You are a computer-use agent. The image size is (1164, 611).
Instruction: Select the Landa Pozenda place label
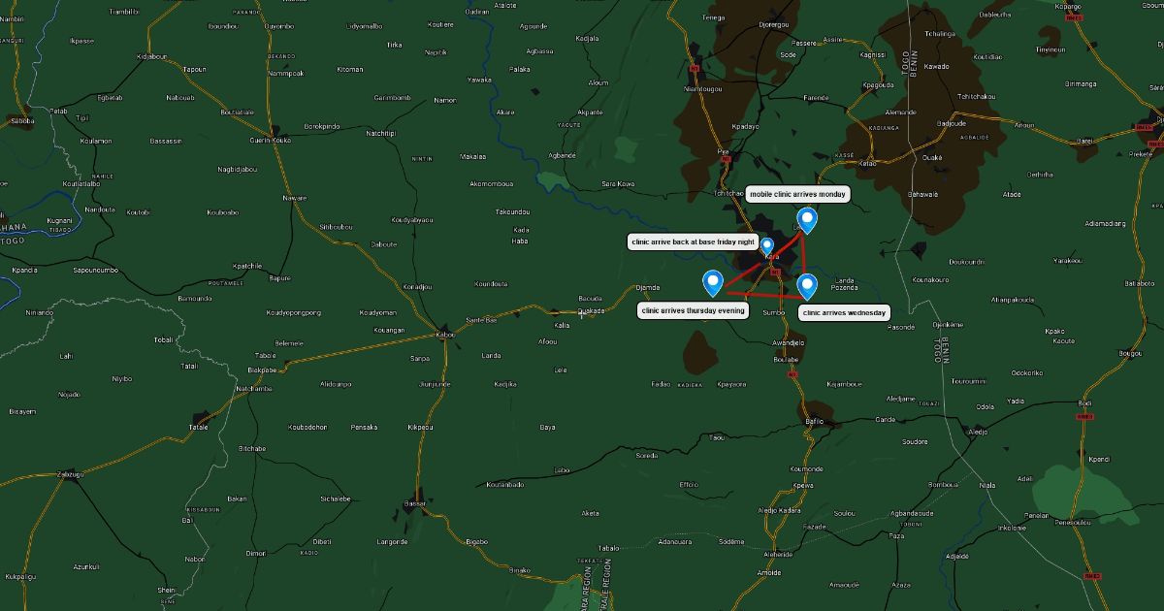(845, 284)
